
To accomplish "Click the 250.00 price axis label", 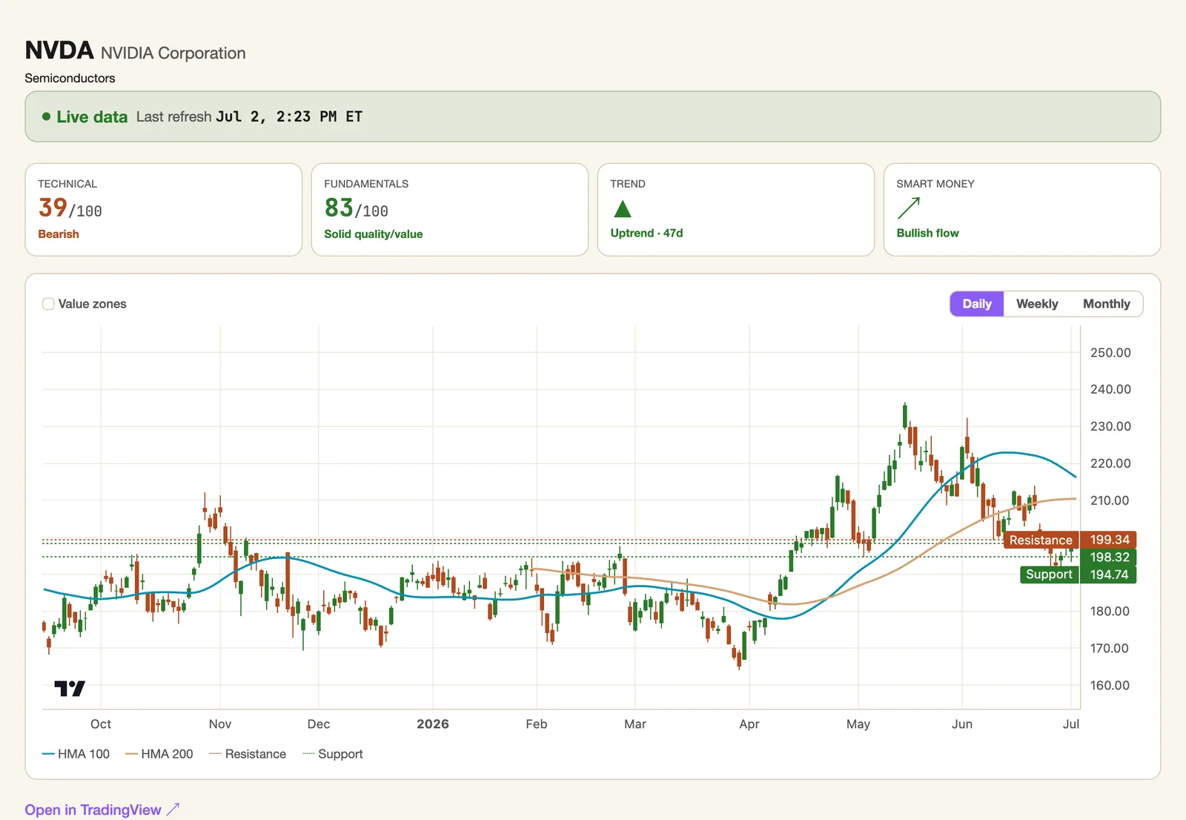I will tap(1110, 353).
